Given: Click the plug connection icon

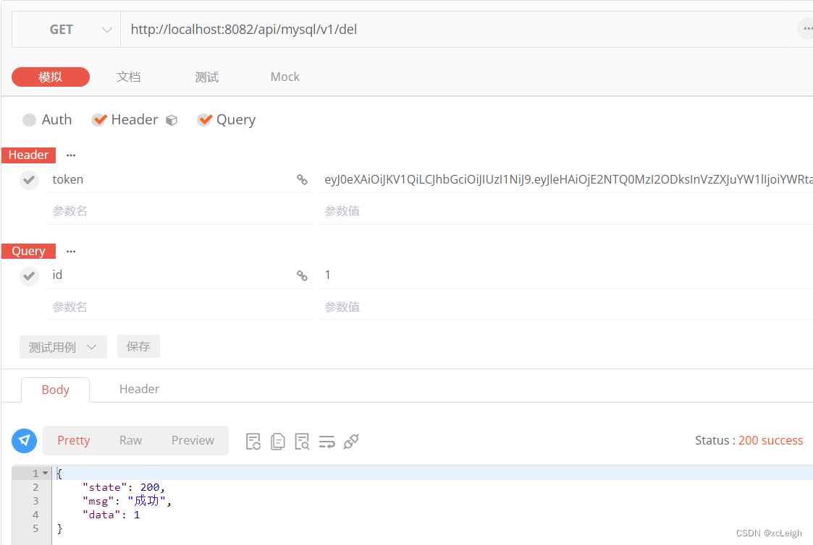Looking at the screenshot, I should click(351, 442).
